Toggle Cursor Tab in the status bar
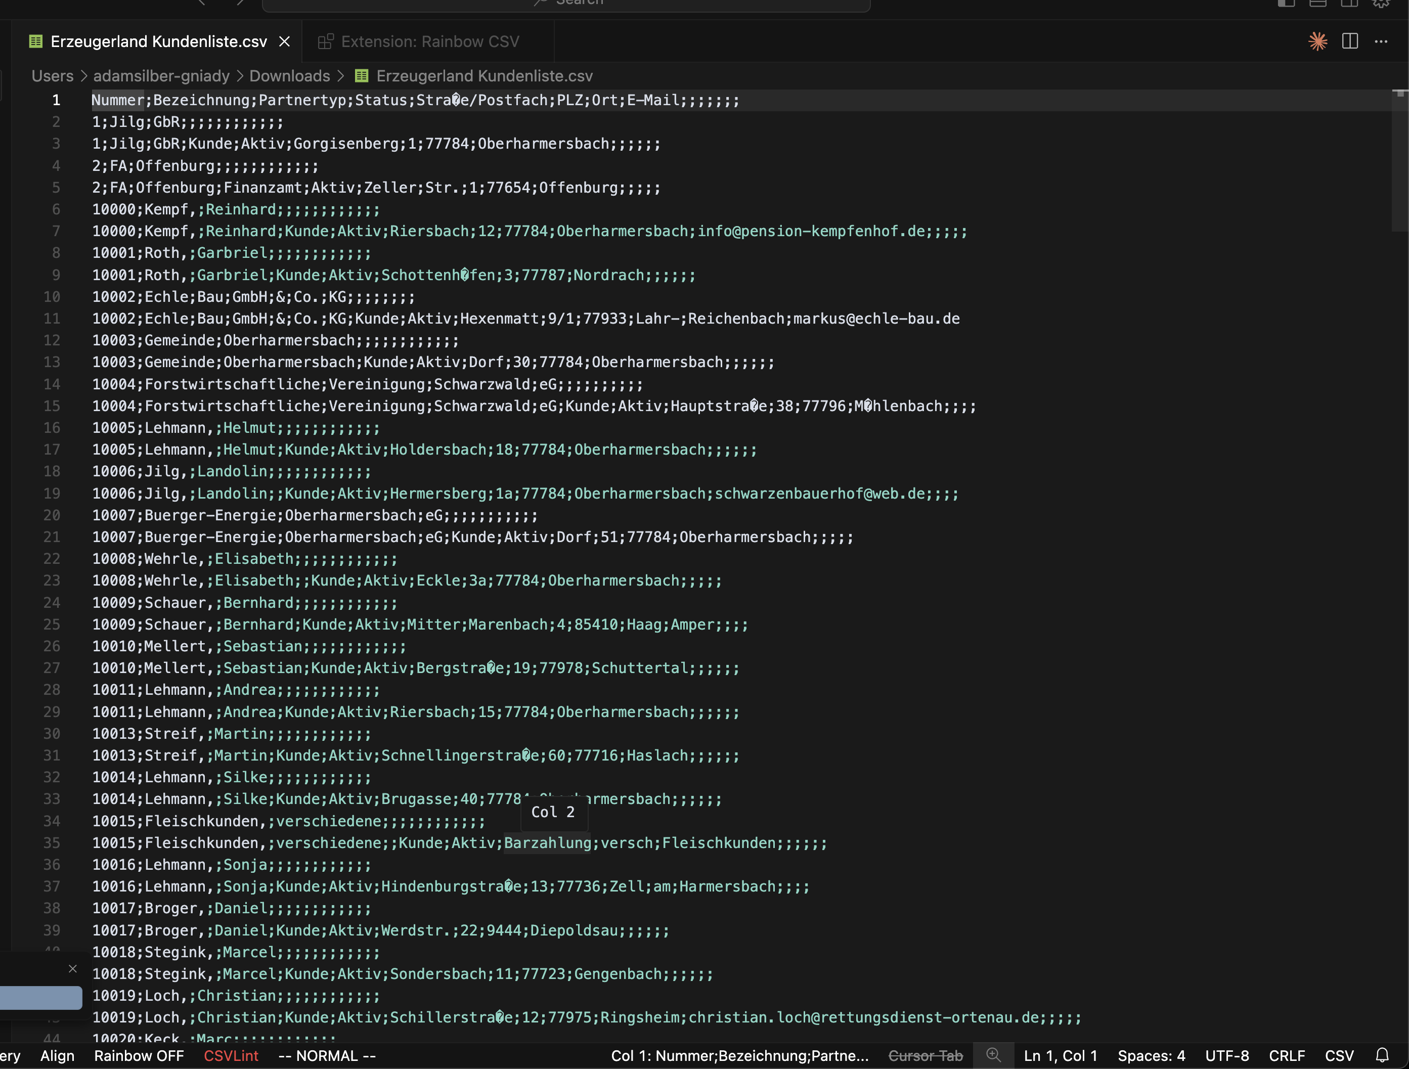Screen dimensions: 1409x1069 tap(925, 1056)
